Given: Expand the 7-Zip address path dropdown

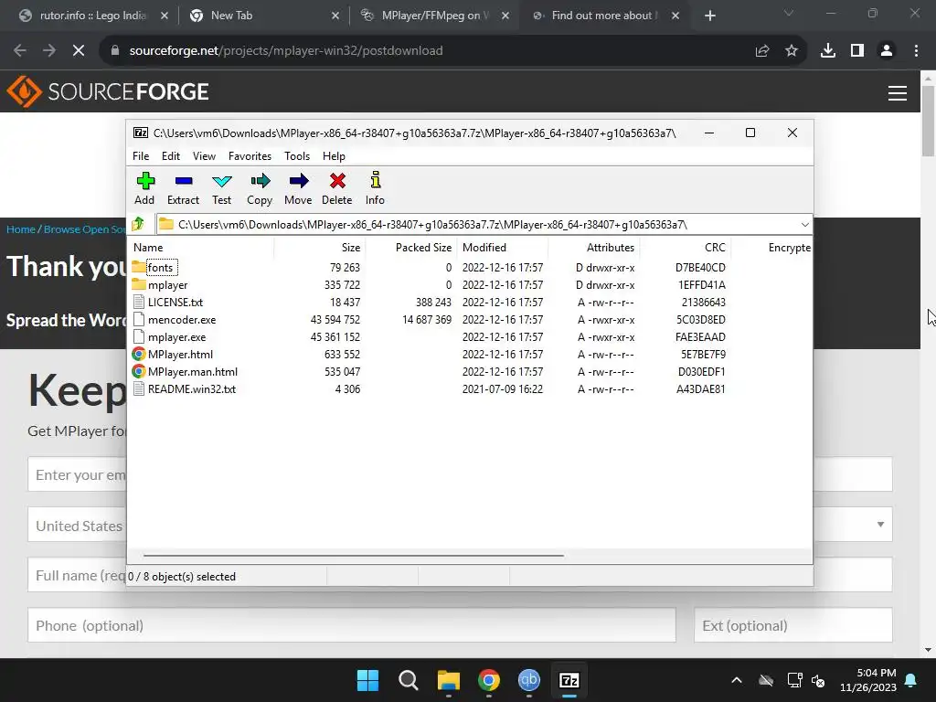Looking at the screenshot, I should [x=804, y=225].
